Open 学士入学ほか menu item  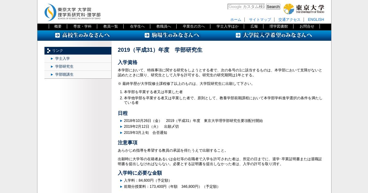228,26
